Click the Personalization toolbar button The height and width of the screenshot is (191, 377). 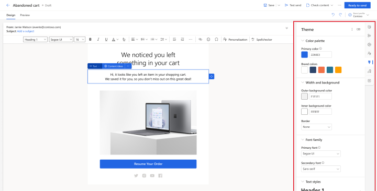(x=235, y=40)
